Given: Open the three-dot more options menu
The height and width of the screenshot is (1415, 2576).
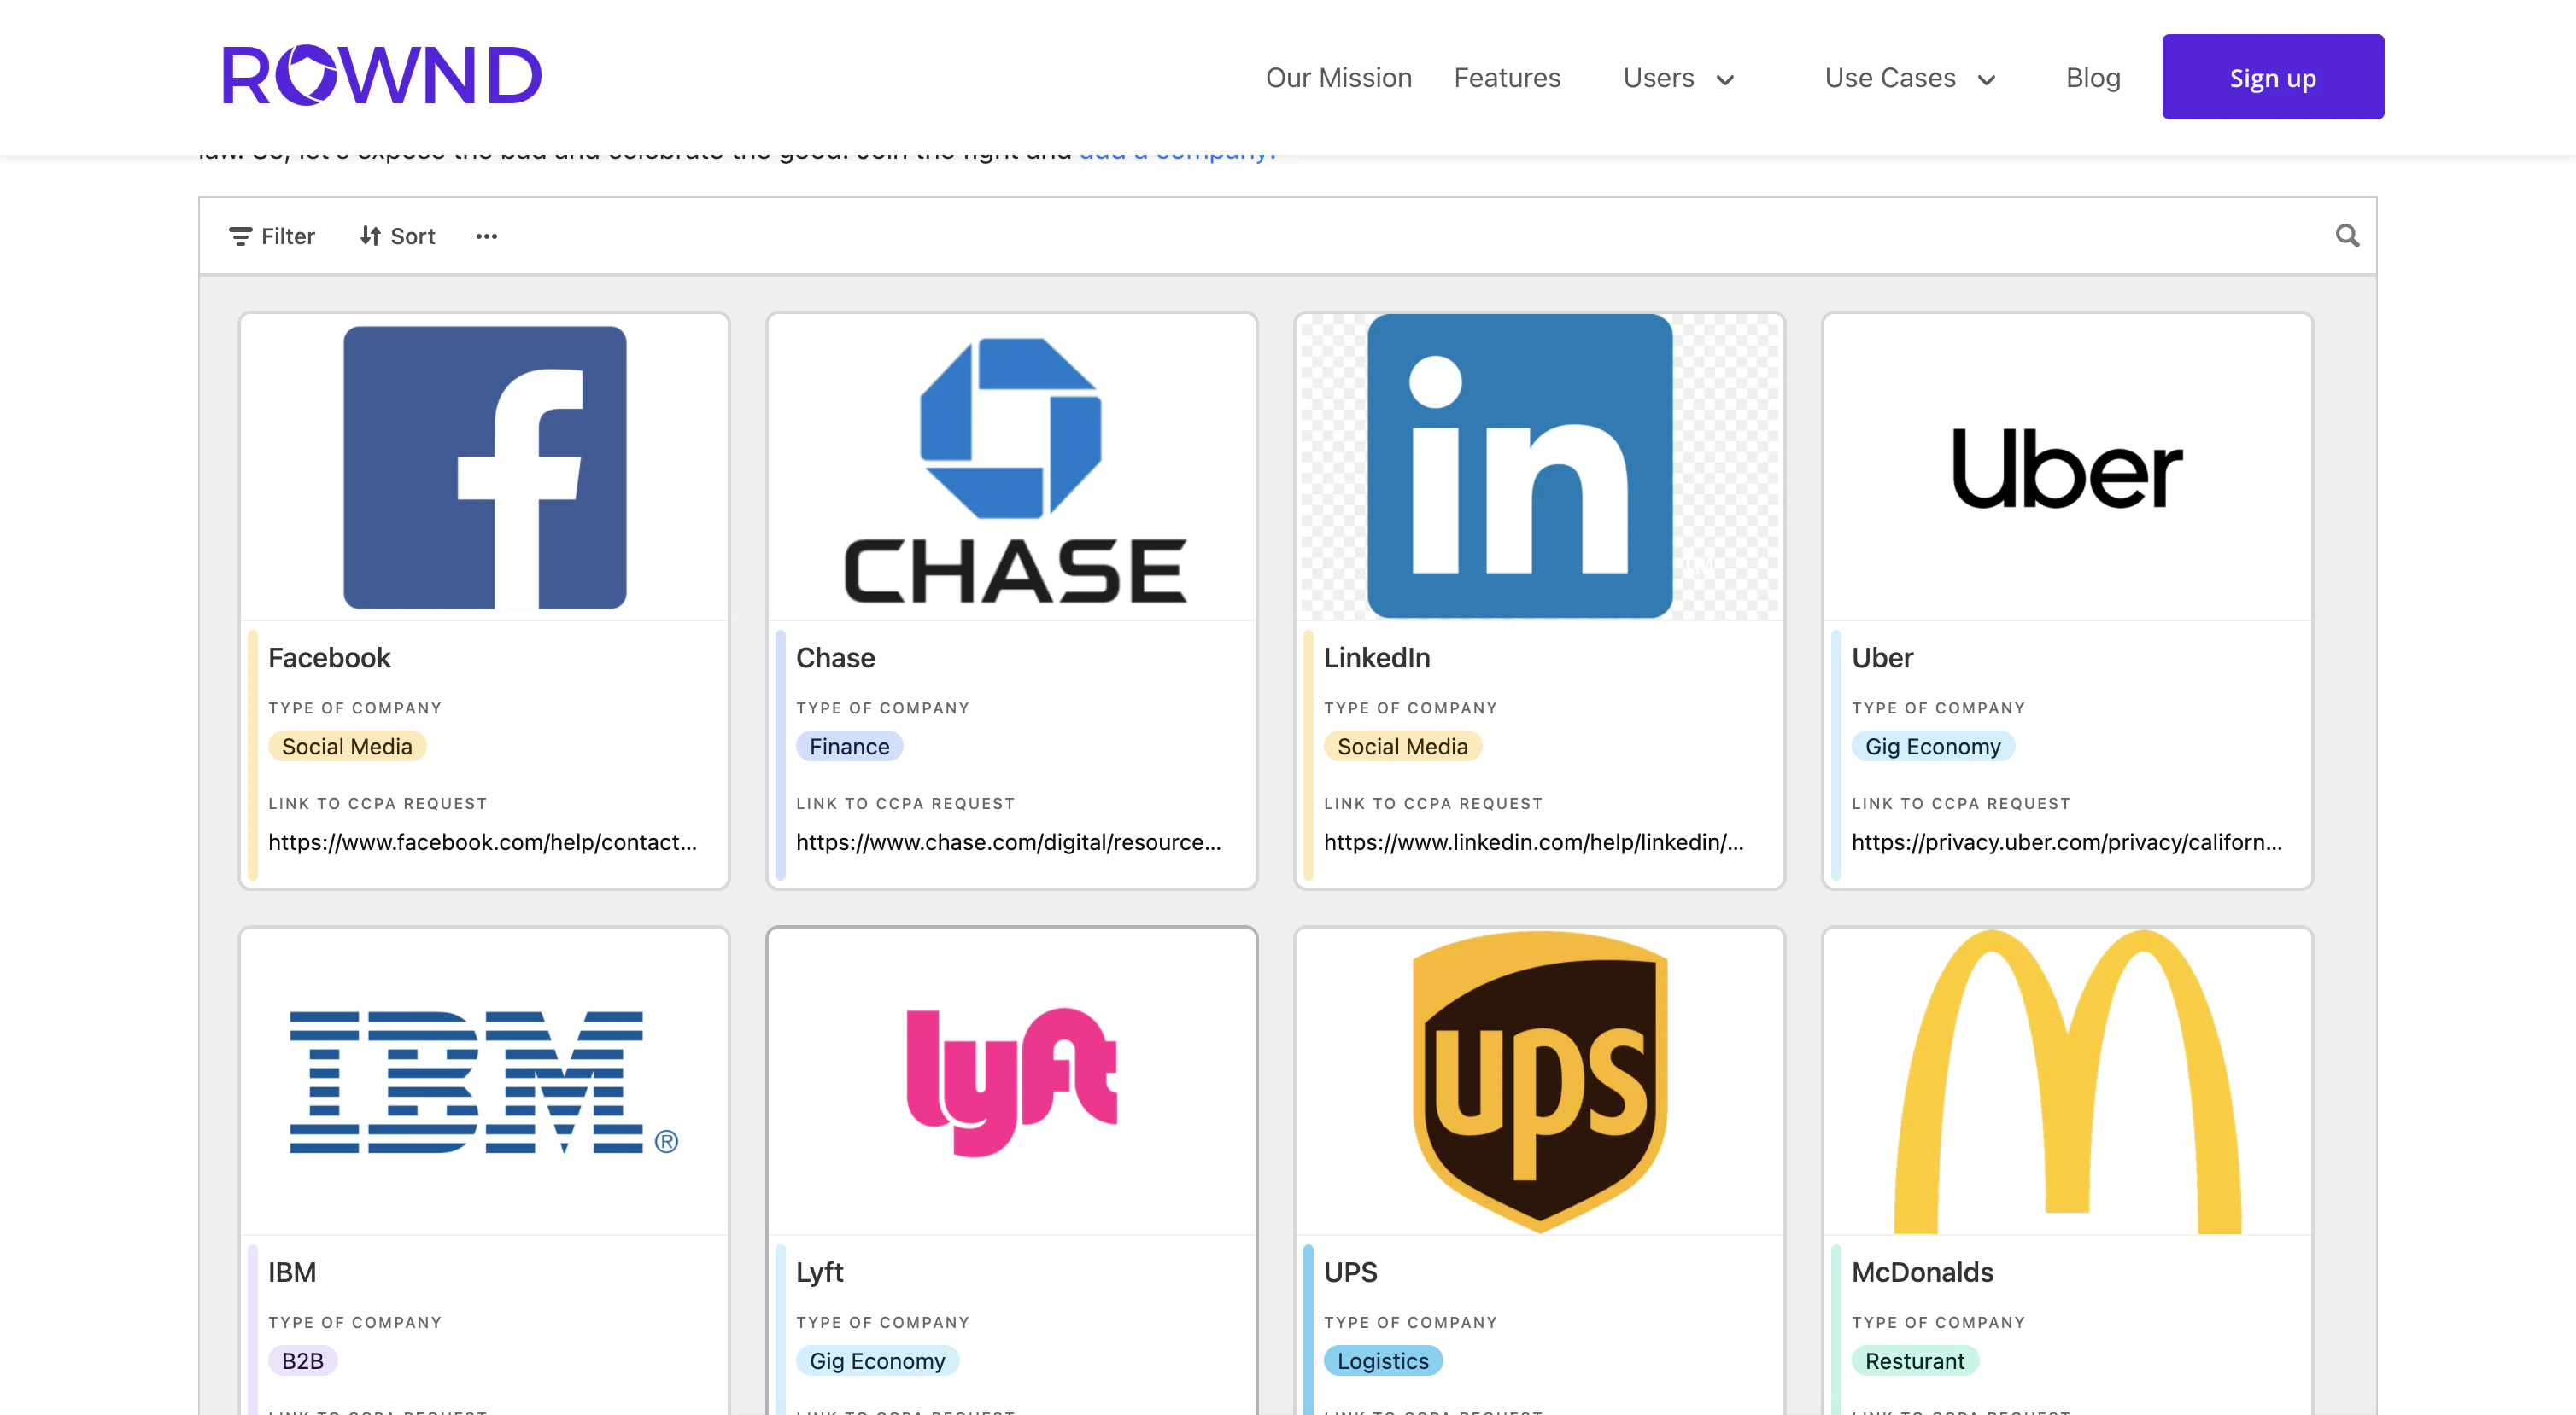Looking at the screenshot, I should click(486, 236).
